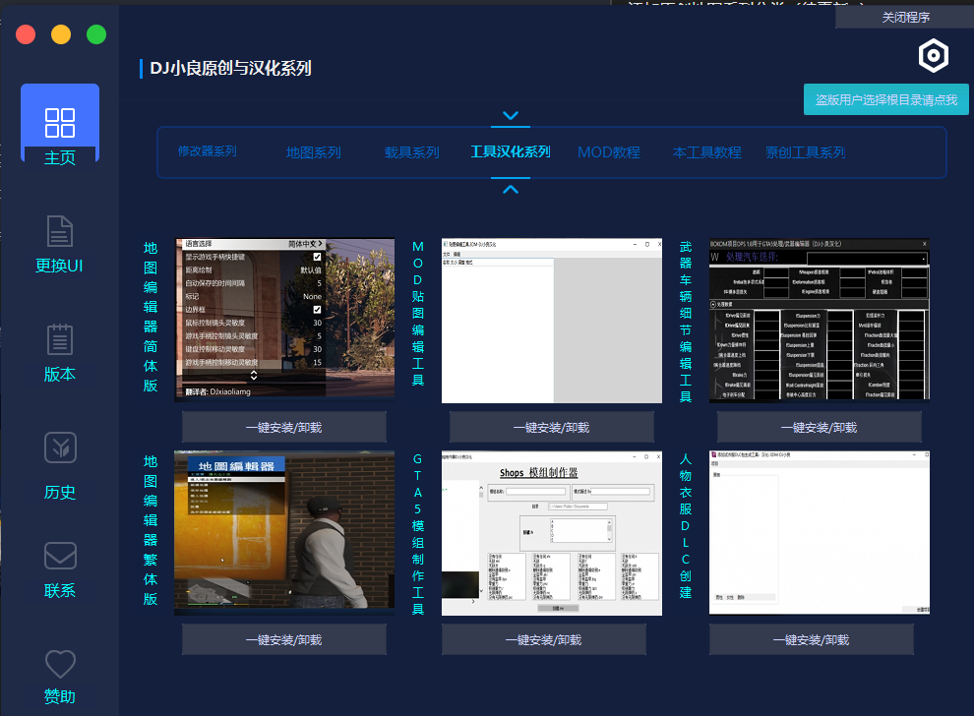The image size is (974, 716).
Task: Switch to the 原创工具系列 tab
Action: [805, 152]
